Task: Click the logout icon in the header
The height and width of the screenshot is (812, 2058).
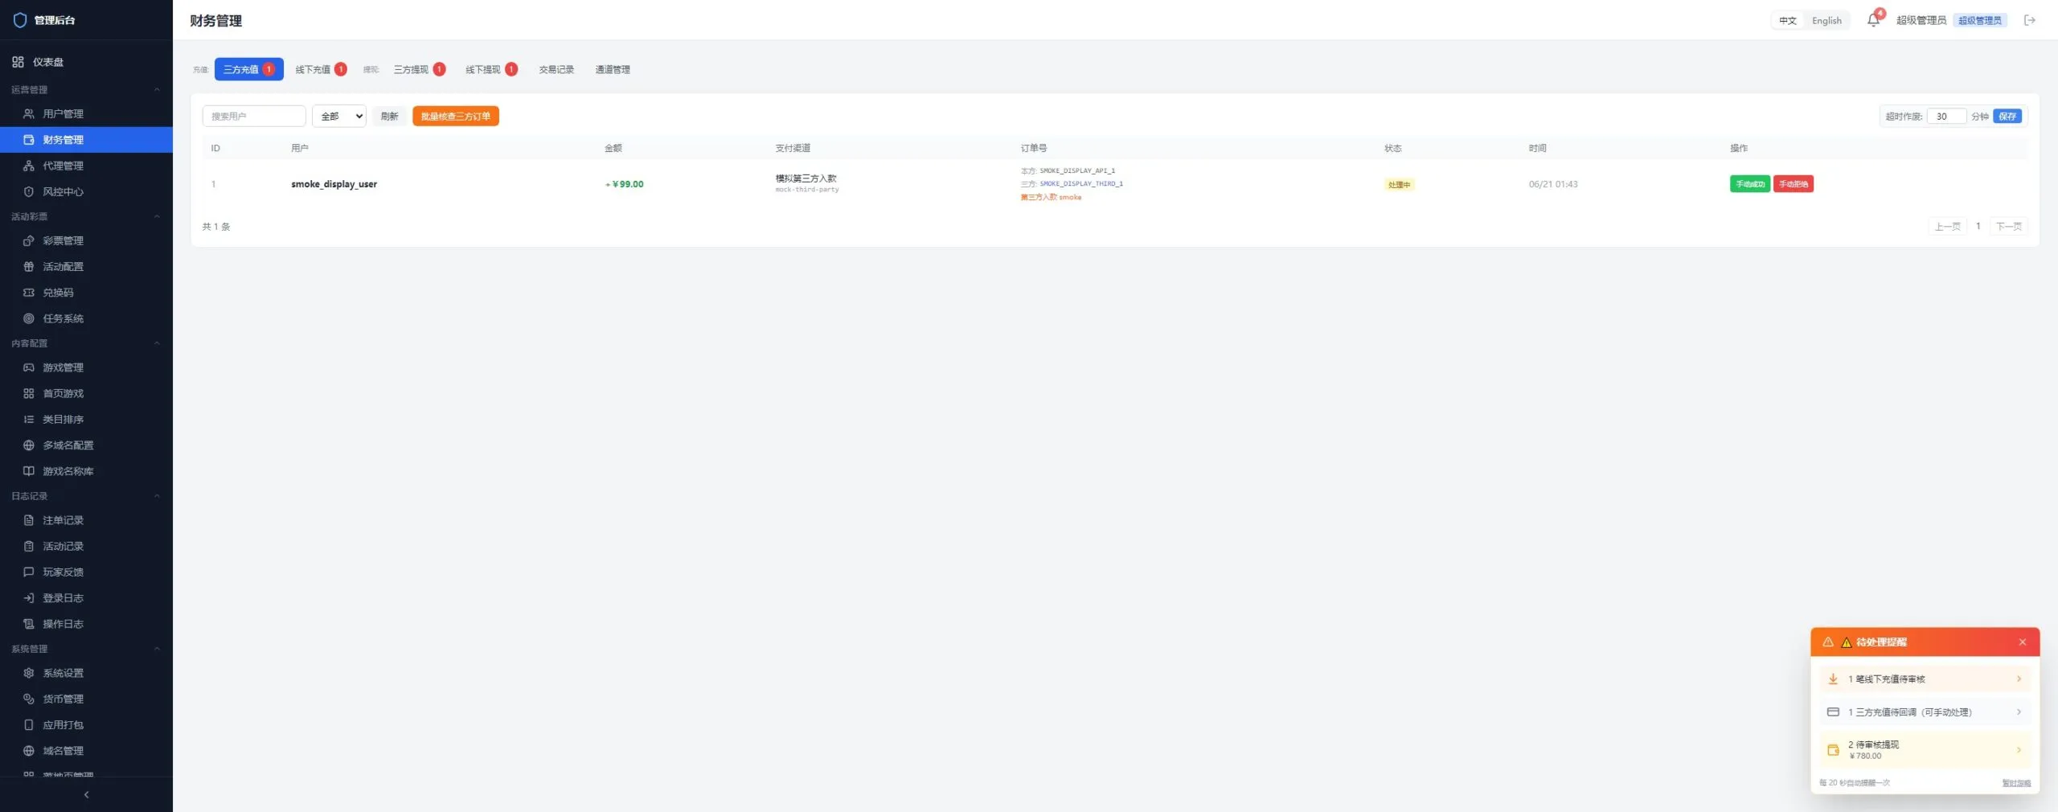Action: click(x=2029, y=20)
